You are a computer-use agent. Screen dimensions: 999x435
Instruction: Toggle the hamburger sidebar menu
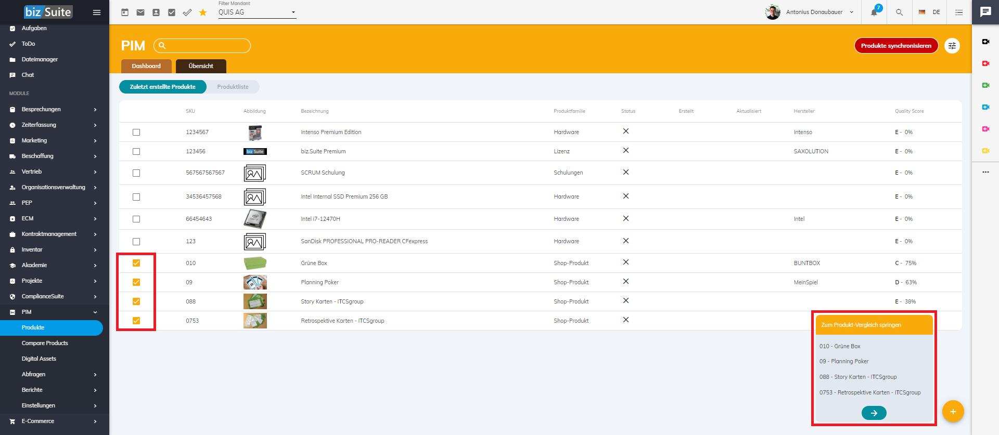pyautogui.click(x=97, y=12)
